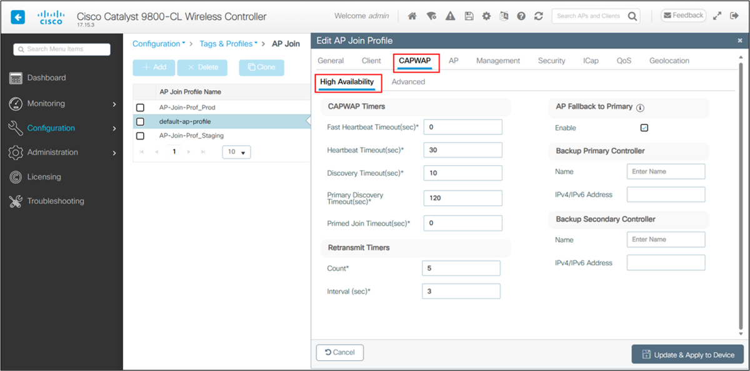Focus the Backup Primary Controller IPv4/IPv6 Address field

click(666, 195)
